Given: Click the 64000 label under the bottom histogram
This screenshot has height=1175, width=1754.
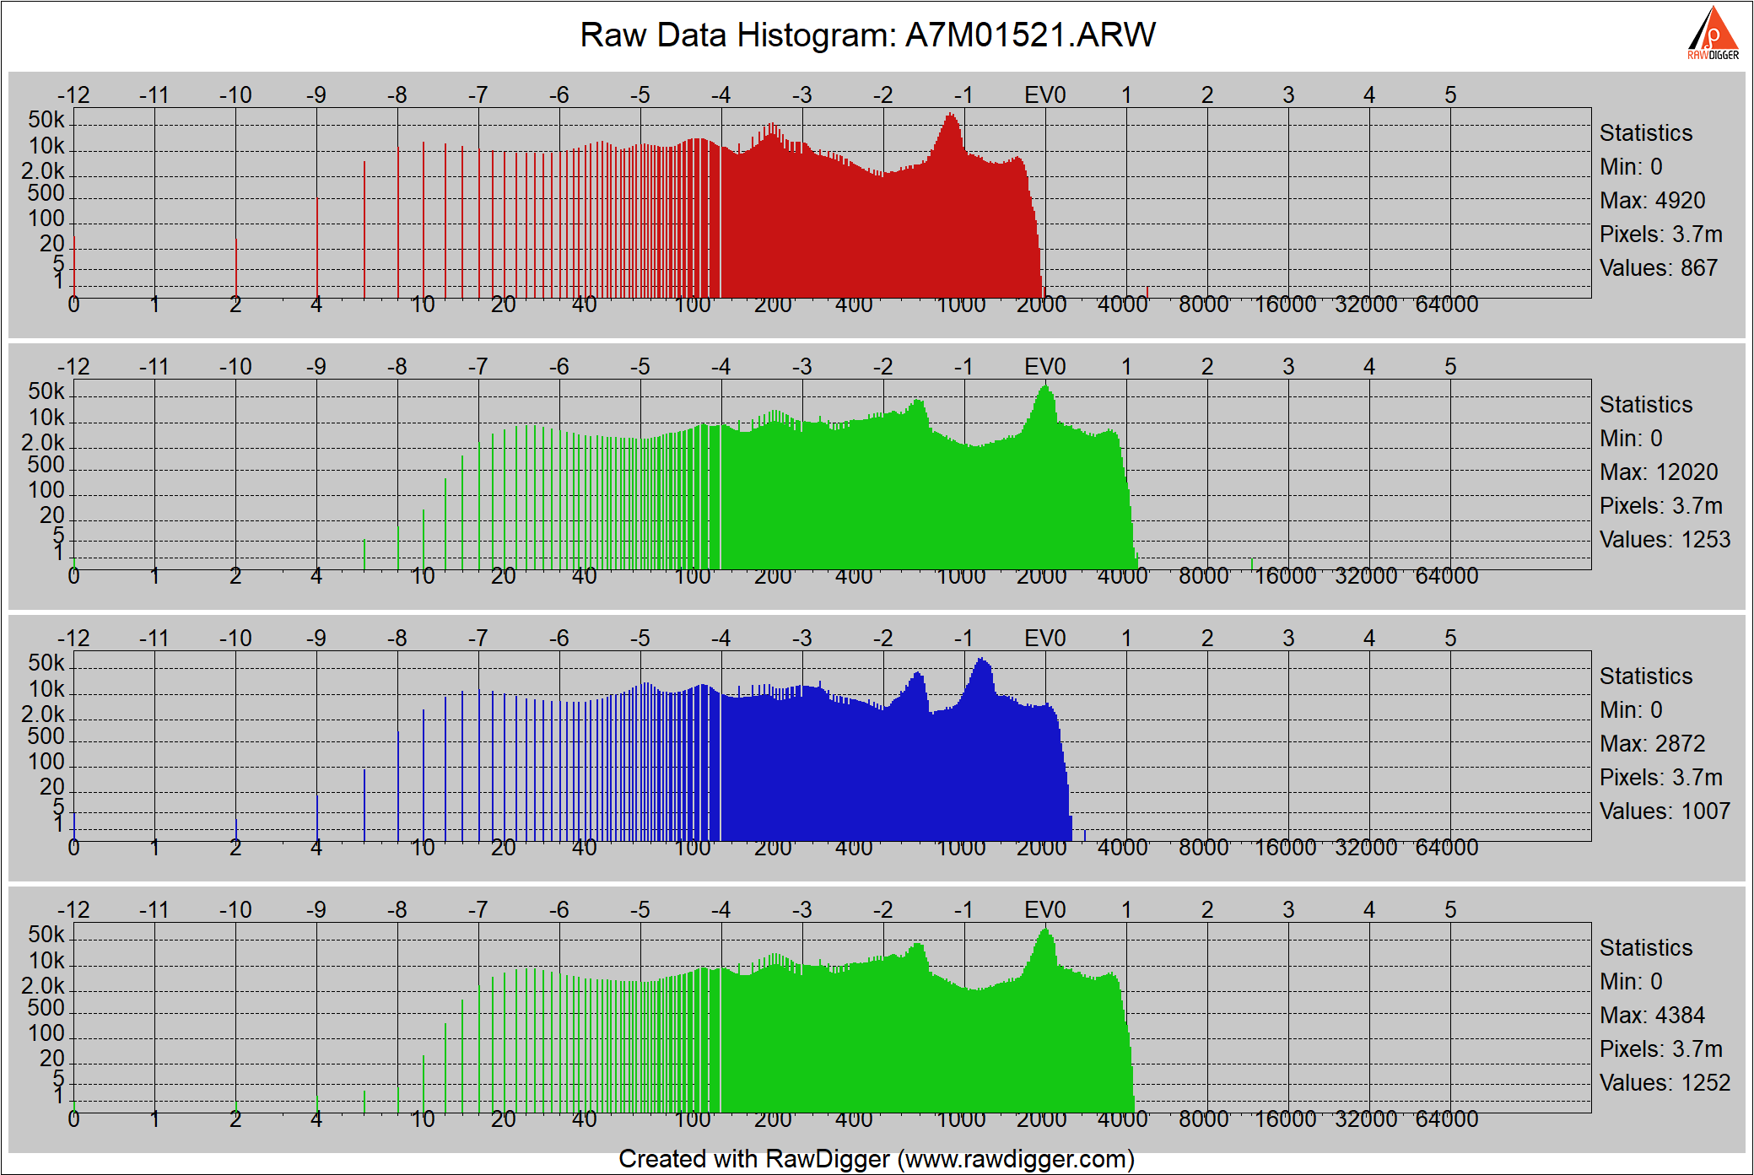Looking at the screenshot, I should [x=1446, y=1119].
